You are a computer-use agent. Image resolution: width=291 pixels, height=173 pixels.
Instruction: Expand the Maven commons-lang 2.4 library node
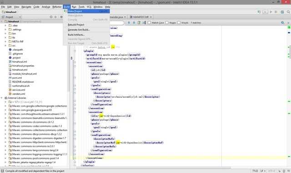5,150
